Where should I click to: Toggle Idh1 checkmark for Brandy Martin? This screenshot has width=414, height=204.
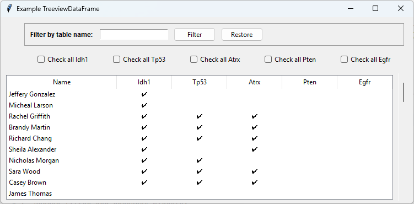click(x=144, y=127)
